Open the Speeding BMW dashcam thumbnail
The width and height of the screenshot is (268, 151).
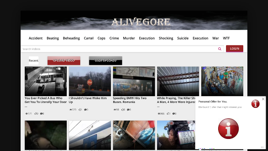[134, 81]
